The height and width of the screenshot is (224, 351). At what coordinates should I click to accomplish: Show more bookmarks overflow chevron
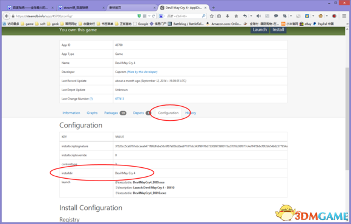[x=347, y=24]
